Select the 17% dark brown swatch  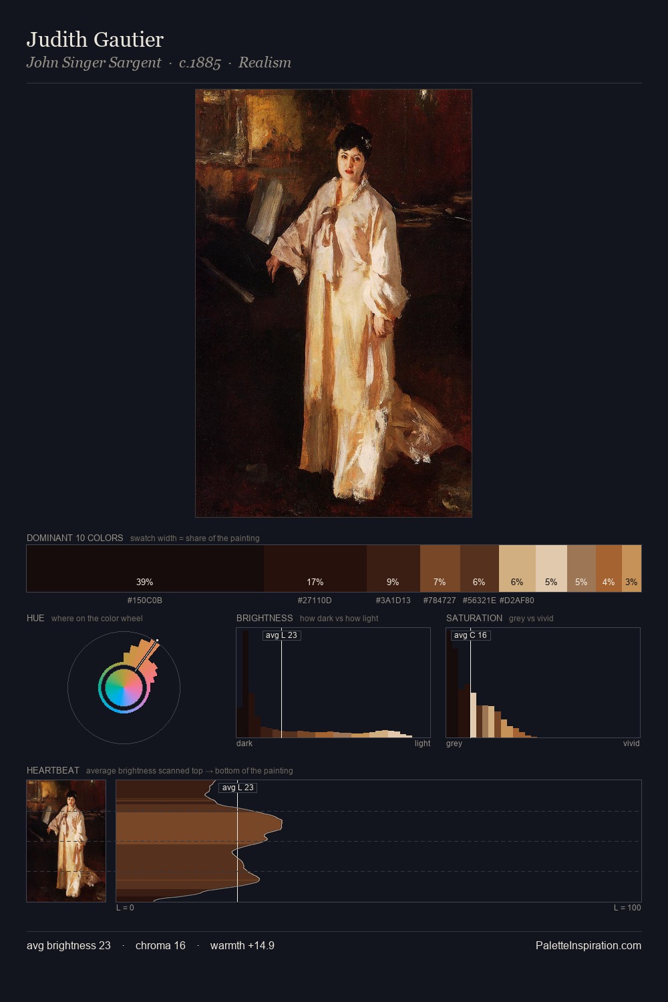click(x=315, y=568)
